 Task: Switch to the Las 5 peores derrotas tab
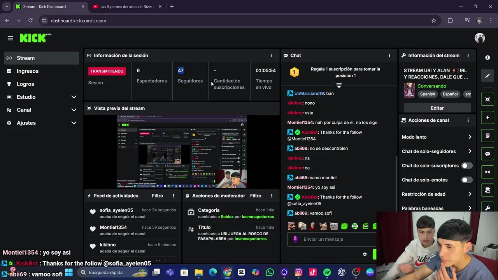point(127,7)
